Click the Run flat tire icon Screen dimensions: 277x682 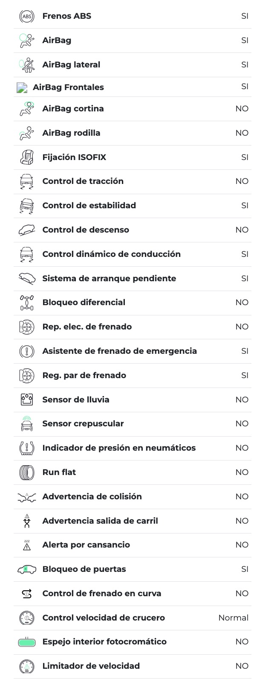click(26, 472)
